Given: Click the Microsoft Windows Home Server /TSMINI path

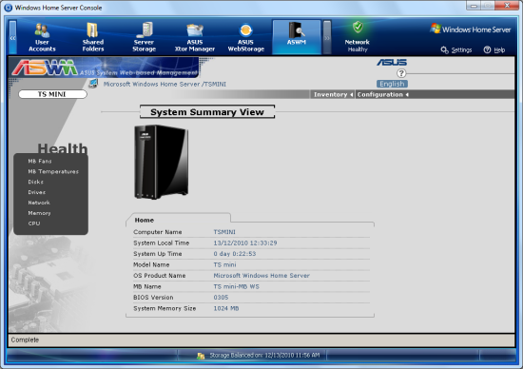Looking at the screenshot, I should point(165,84).
